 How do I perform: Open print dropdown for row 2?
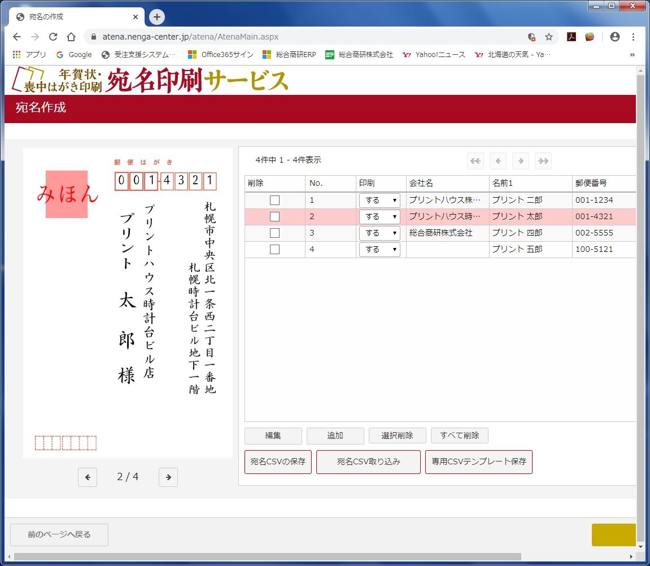click(x=379, y=216)
